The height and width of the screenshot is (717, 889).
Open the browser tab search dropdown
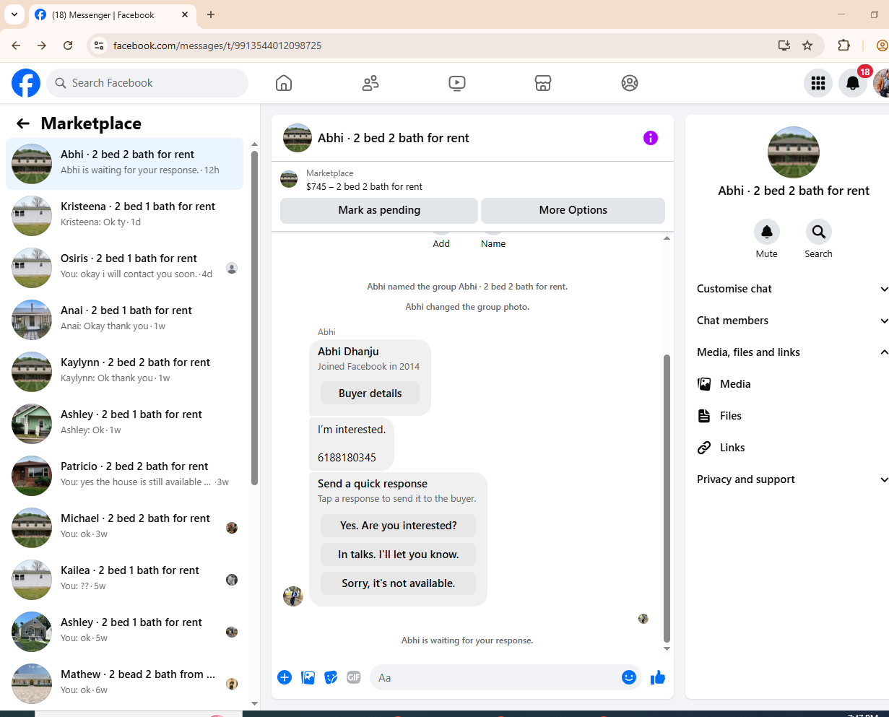14,14
